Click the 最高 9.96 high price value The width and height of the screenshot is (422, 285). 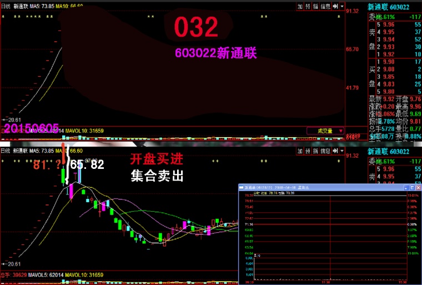pos(415,107)
